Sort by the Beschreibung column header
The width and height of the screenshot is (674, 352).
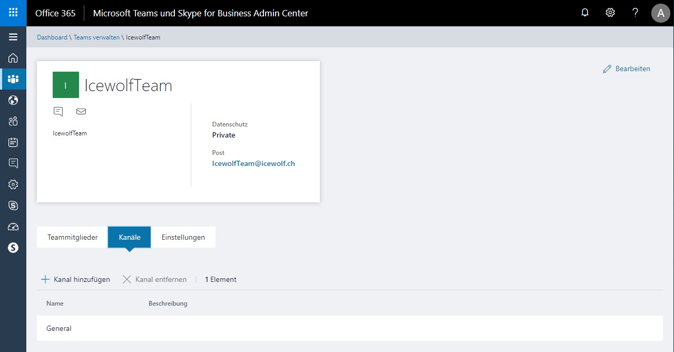click(168, 304)
